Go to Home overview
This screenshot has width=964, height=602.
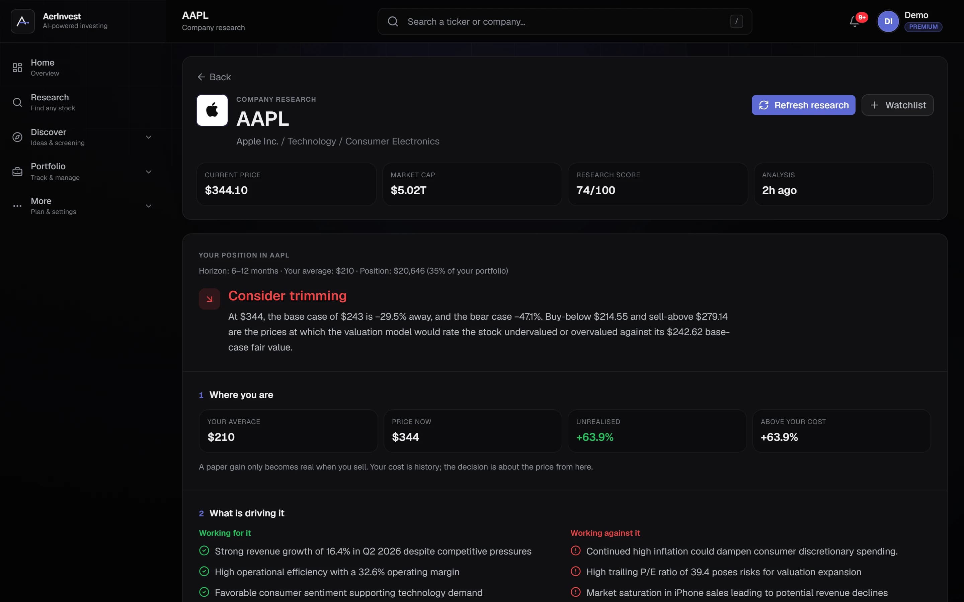click(x=83, y=68)
